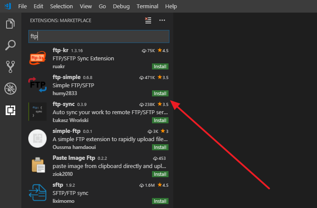
Task: Open the Search view in activity bar
Action: (10, 45)
